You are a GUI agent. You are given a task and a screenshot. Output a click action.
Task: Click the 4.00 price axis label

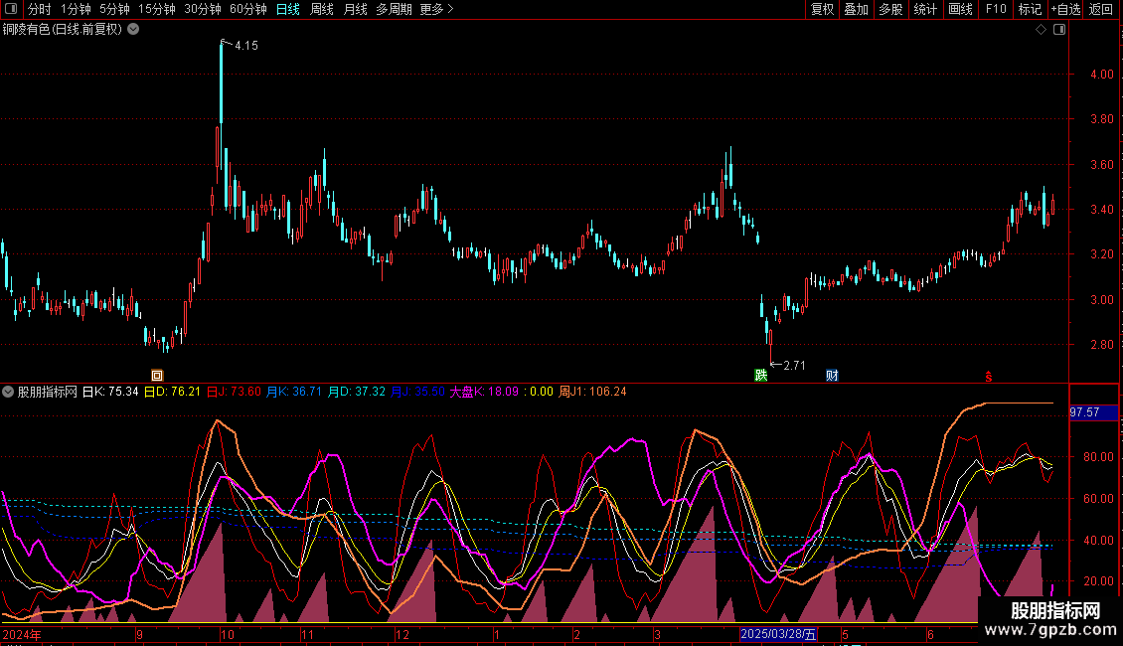coord(1101,75)
